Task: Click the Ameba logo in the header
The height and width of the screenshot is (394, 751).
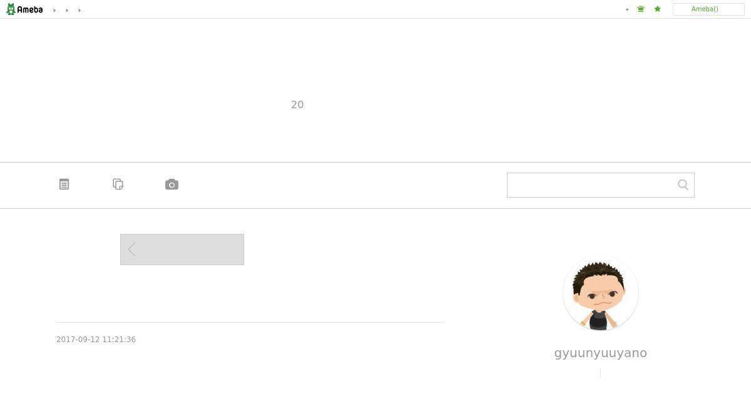Action: 24,9
